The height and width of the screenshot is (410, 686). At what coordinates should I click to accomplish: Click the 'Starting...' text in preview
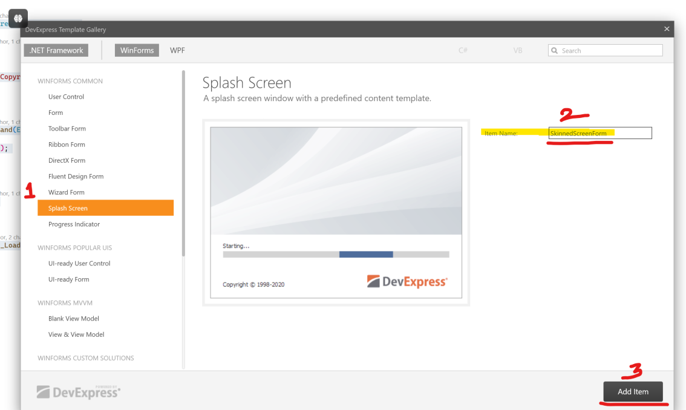(236, 246)
